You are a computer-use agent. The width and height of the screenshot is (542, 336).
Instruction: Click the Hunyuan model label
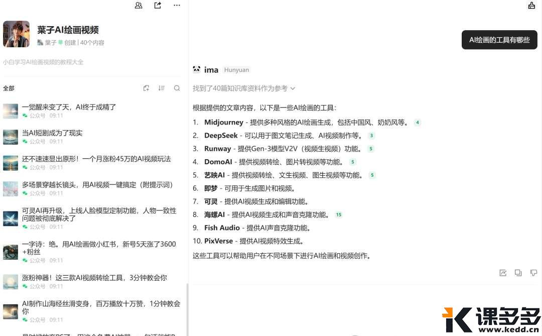[236, 70]
